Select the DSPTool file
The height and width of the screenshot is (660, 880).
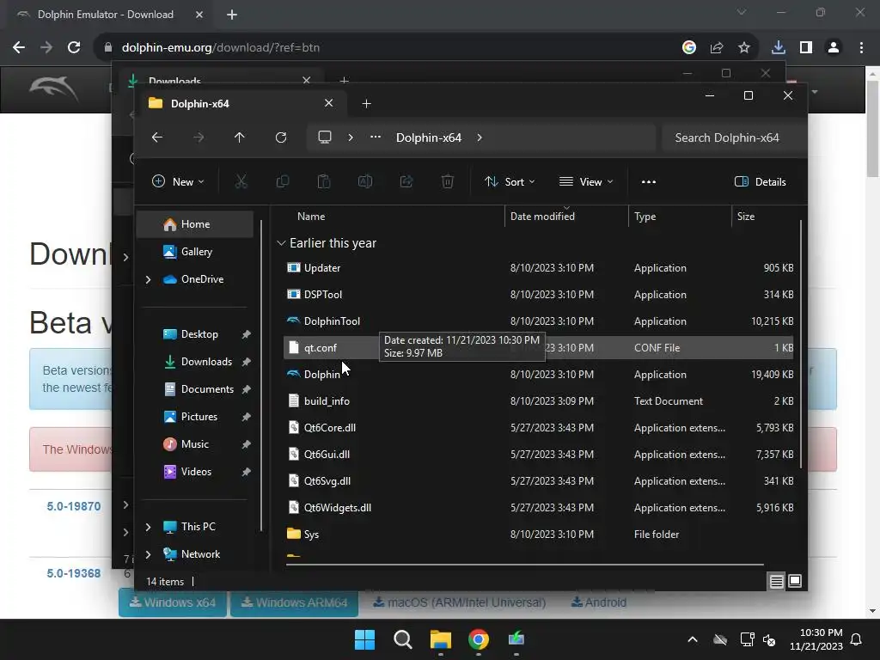[x=539, y=295]
